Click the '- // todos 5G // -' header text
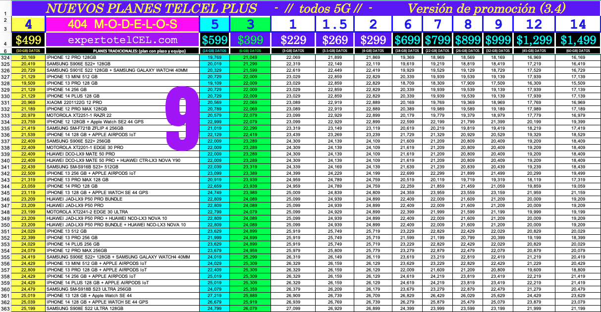 (323, 8)
